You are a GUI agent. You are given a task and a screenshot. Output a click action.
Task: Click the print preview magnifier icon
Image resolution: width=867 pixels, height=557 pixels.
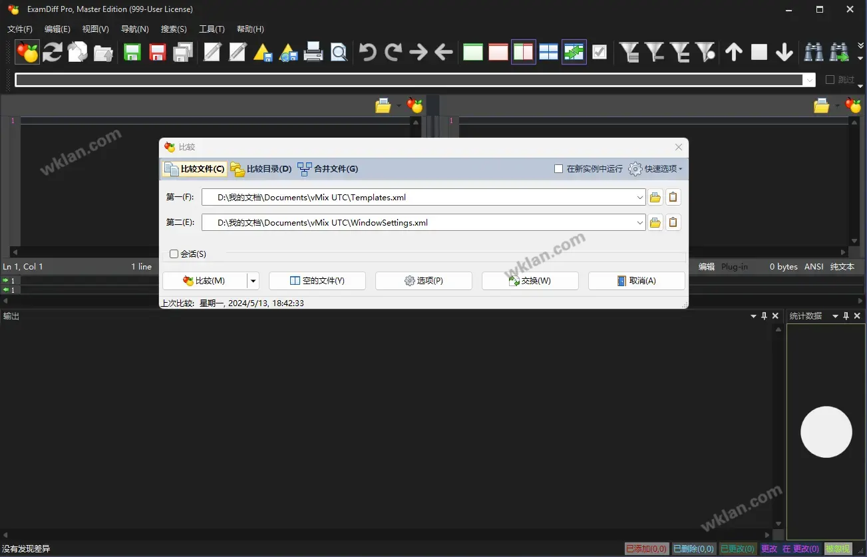(x=339, y=52)
